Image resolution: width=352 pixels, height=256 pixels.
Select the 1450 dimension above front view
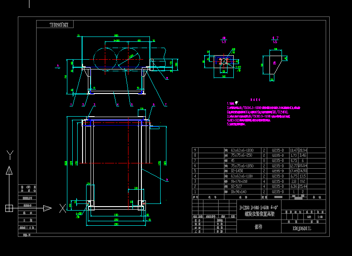[116, 35]
